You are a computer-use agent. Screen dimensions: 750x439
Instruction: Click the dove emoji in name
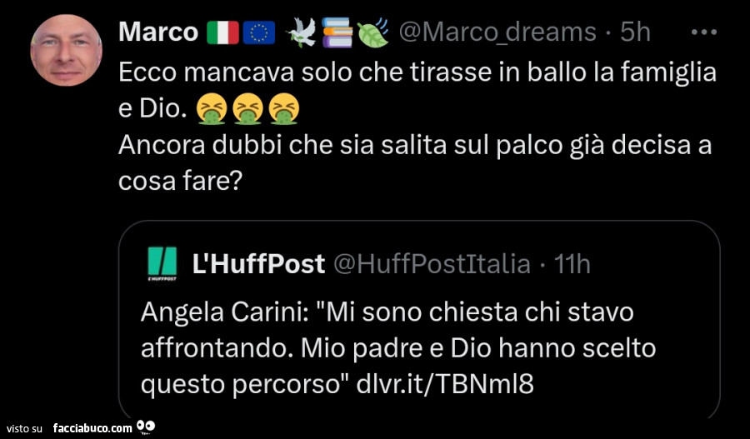click(x=301, y=33)
